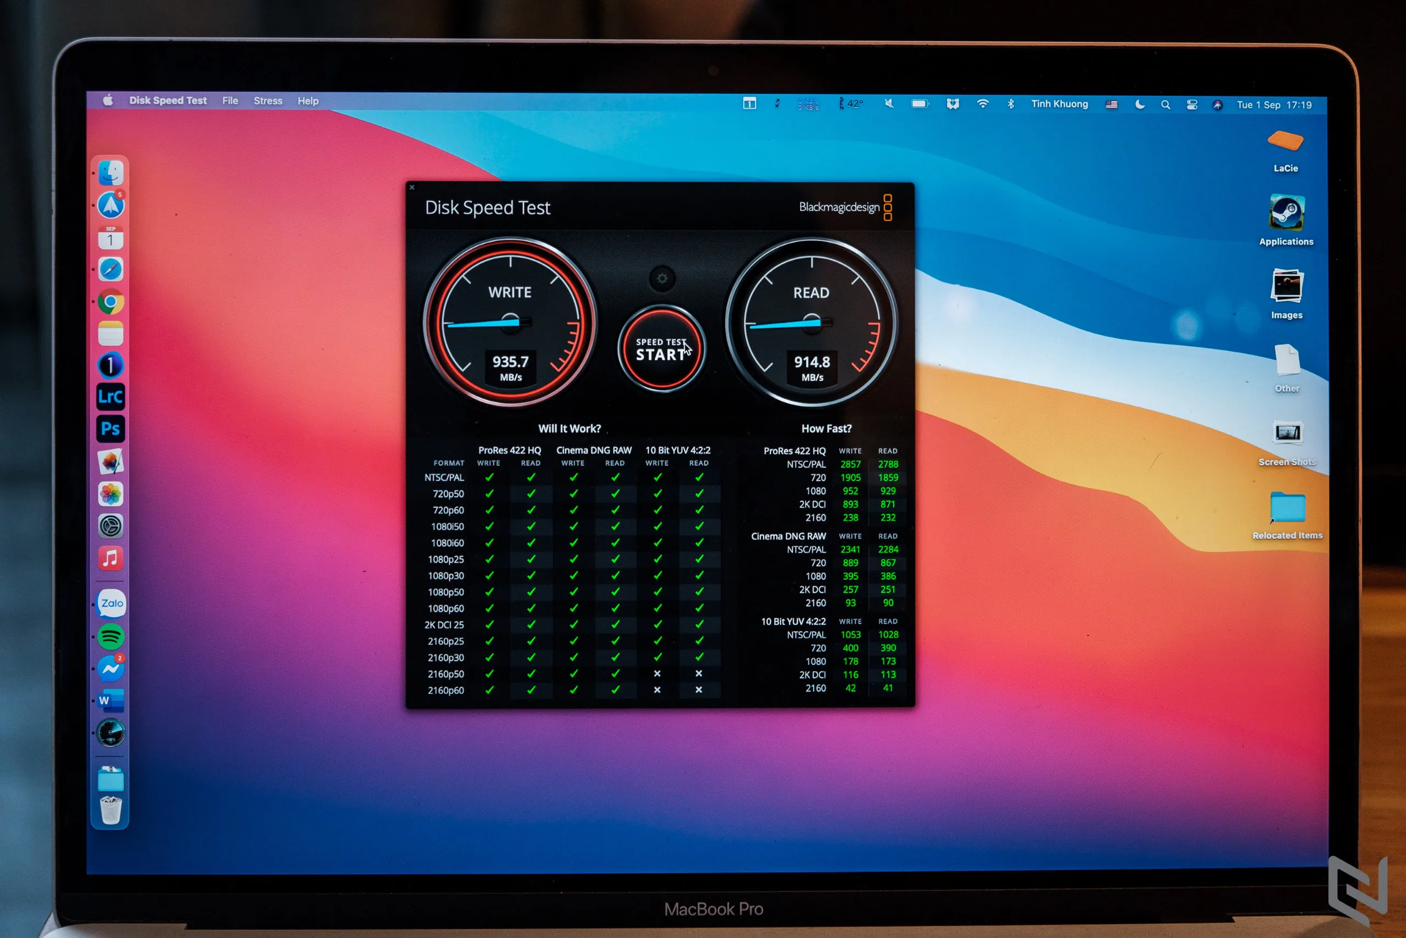Open the Disk Speed Test Dock icon
Screen dimensions: 1406x938
111,734
